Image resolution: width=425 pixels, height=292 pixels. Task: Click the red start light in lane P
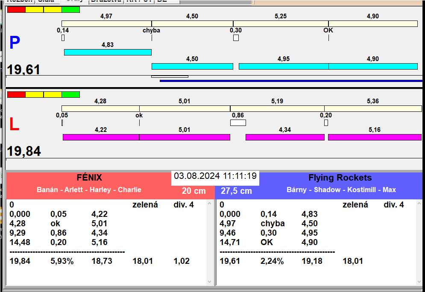(x=16, y=9)
